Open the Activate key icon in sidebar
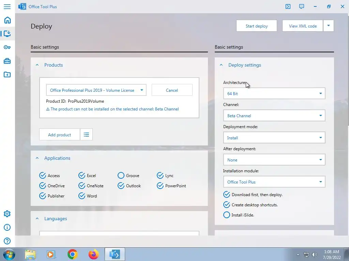The height and width of the screenshot is (261, 349). pyautogui.click(x=7, y=47)
